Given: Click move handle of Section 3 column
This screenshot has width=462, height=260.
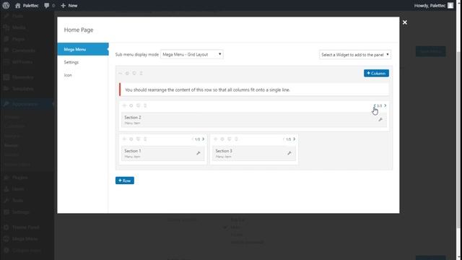Looking at the screenshot, I should tap(215, 139).
